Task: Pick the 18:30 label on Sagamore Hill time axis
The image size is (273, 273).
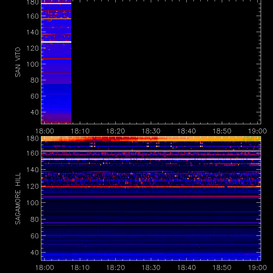Action: 151,268
